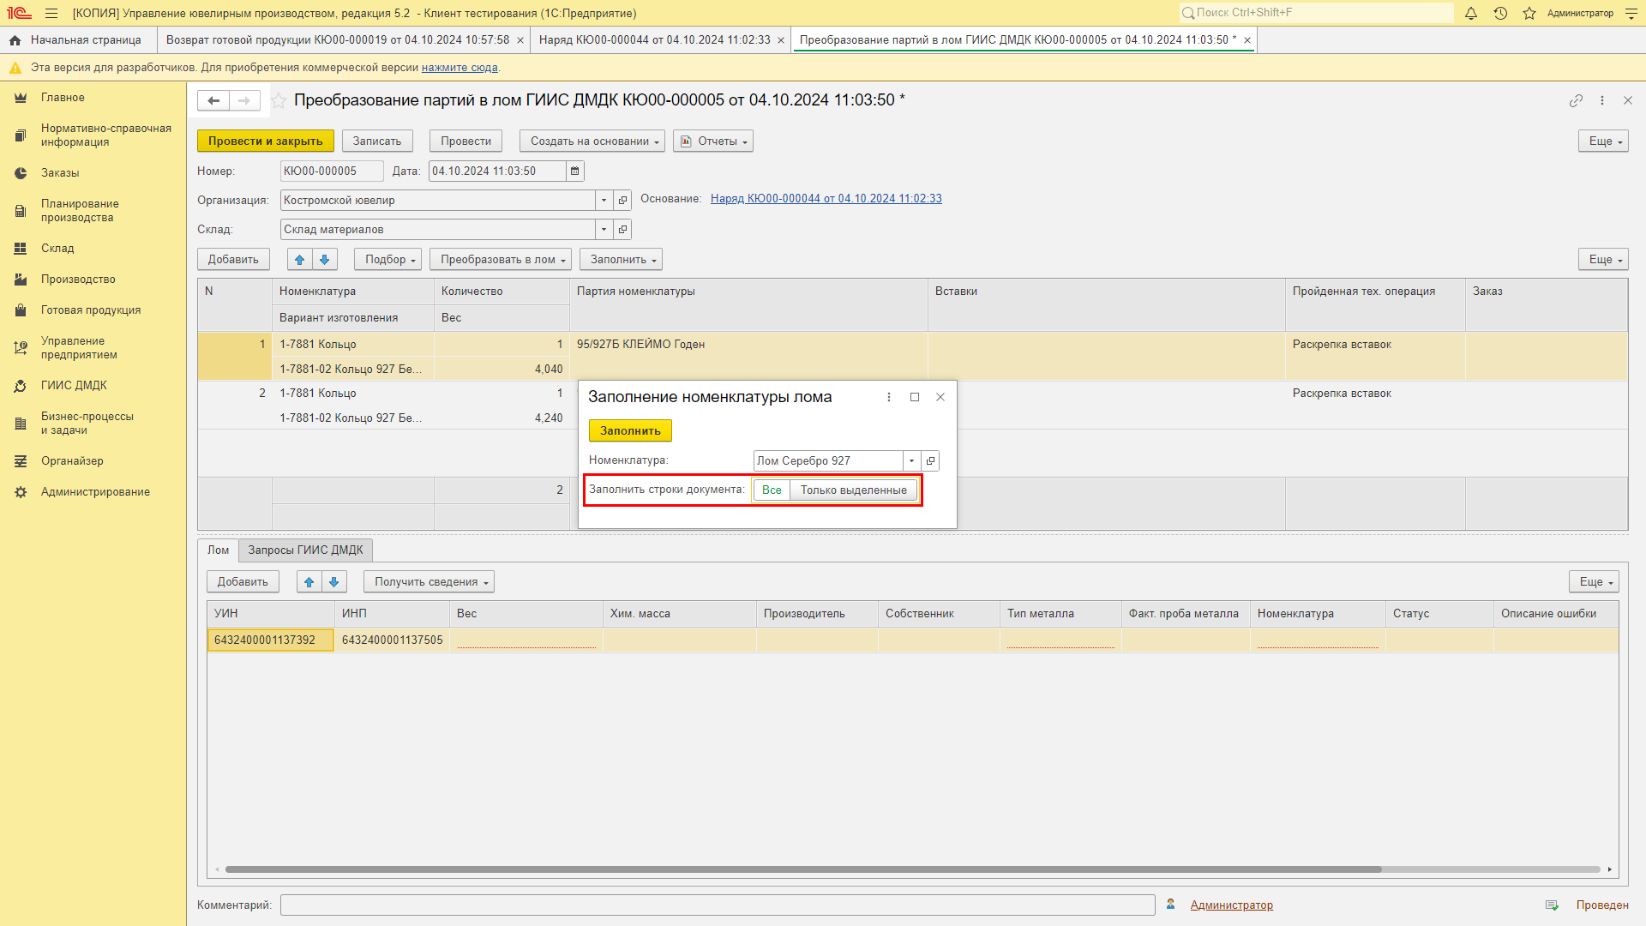
Task: Focus the search Ctrl+Shift+F field
Action: [x=1316, y=13]
